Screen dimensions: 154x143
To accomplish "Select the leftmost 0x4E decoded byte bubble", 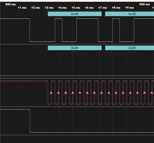I will coord(75,14).
